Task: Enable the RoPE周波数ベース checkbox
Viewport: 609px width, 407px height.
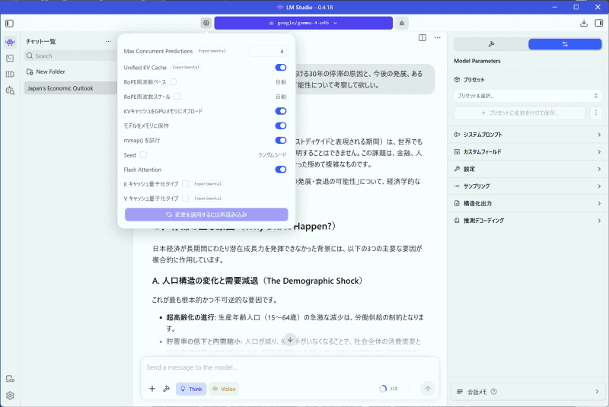Action: [174, 82]
